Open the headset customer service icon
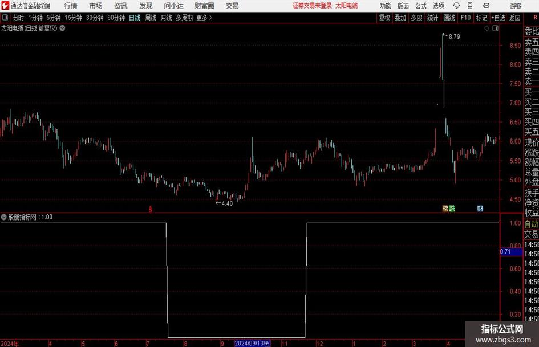 [456, 6]
